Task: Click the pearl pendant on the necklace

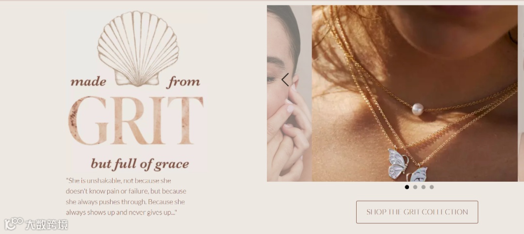Action: click(x=417, y=109)
